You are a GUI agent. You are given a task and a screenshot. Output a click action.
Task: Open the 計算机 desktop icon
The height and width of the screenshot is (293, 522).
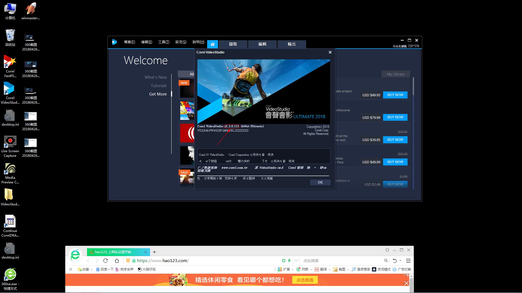[x=10, y=11]
